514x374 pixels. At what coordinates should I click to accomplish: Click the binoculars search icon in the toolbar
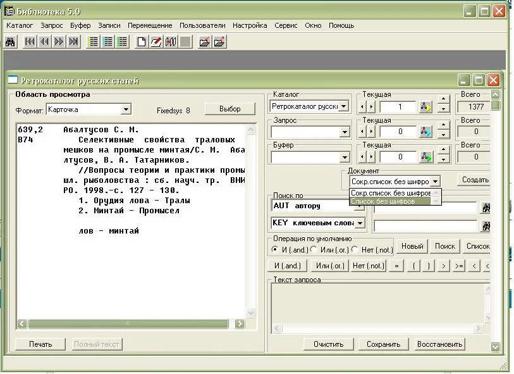point(10,42)
